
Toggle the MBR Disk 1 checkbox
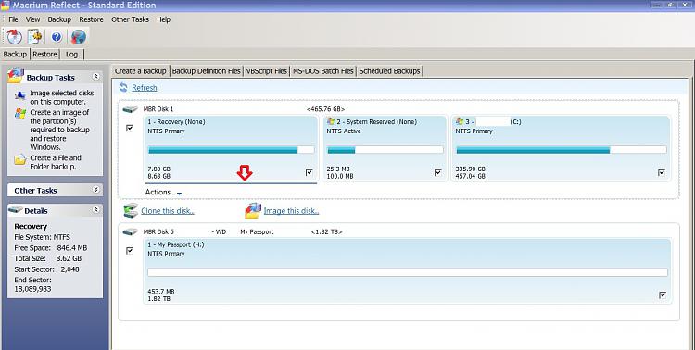point(130,128)
